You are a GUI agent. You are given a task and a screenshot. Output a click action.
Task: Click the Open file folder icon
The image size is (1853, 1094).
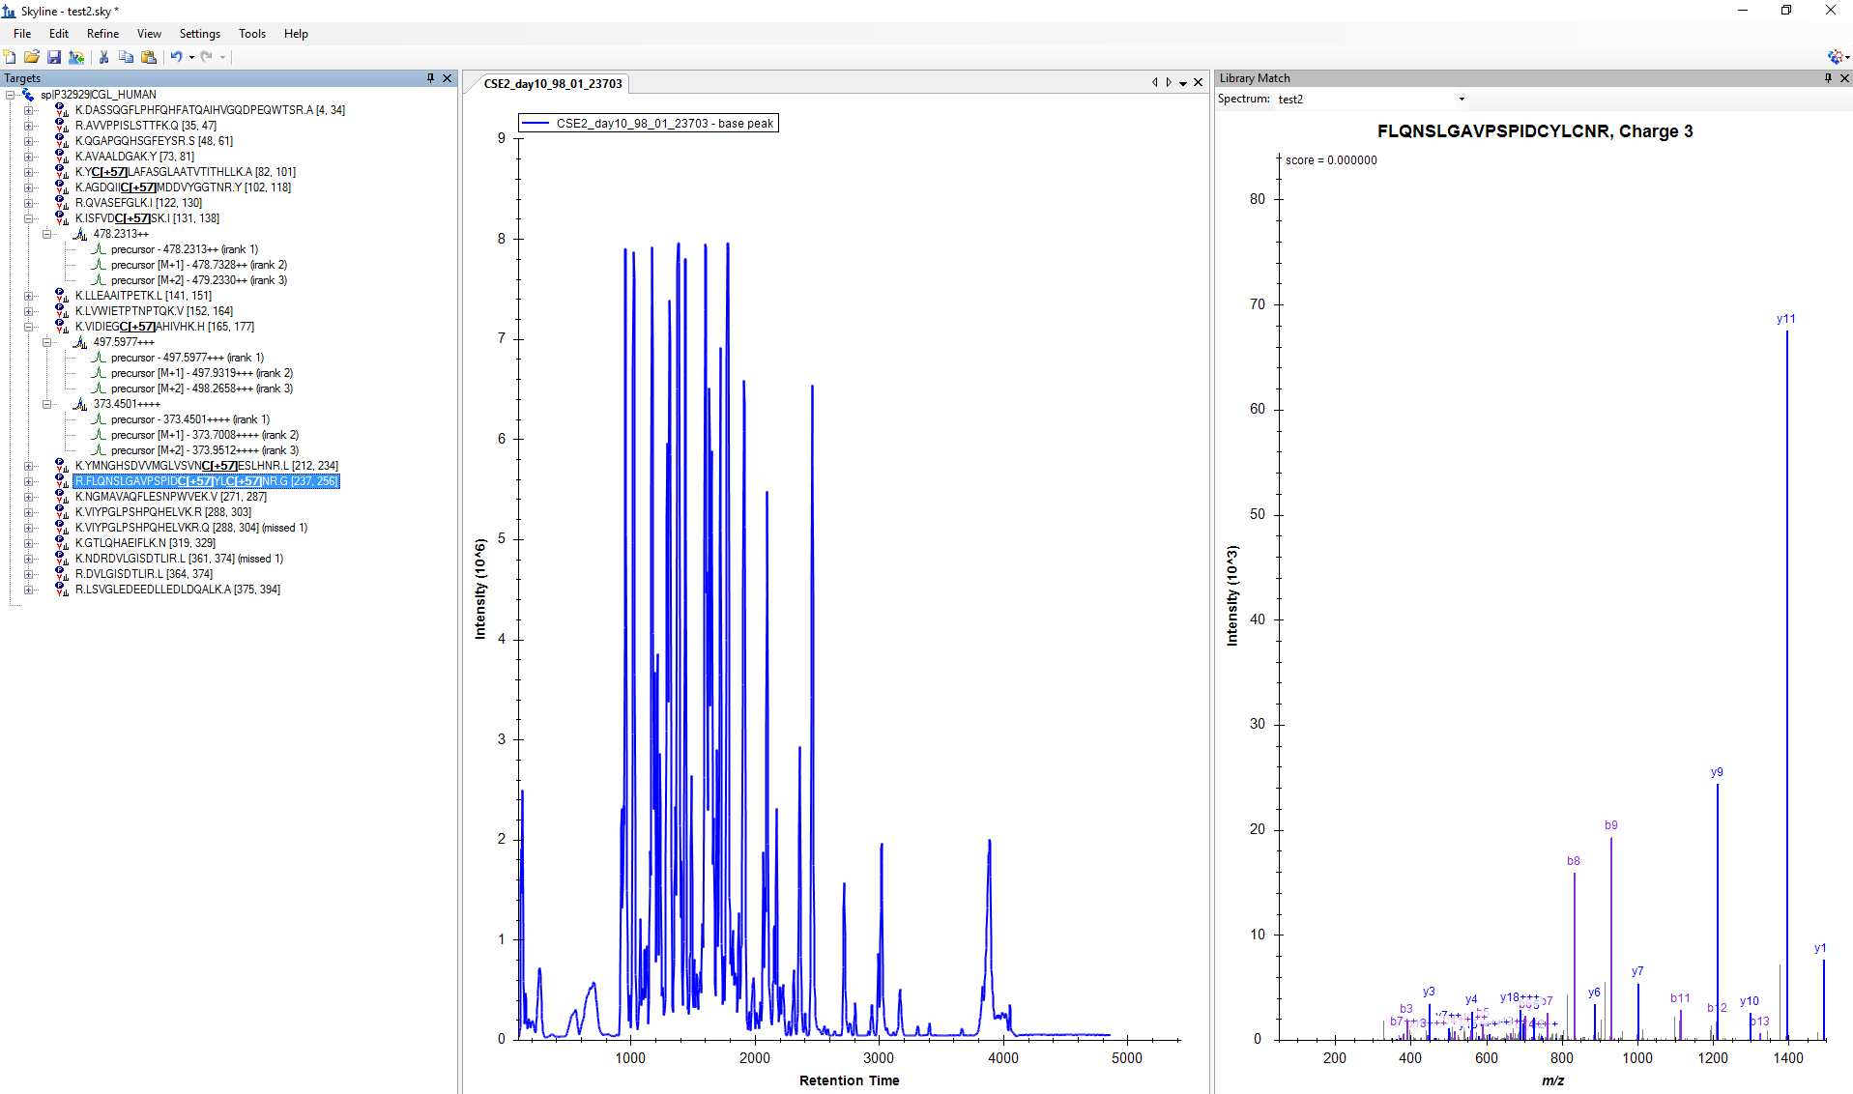pos(32,57)
